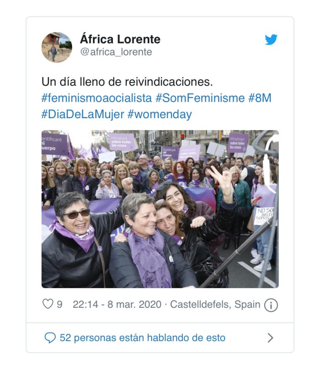This screenshot has height=365, width=320.
Task: Click the like count number 9
Action: [x=60, y=305]
